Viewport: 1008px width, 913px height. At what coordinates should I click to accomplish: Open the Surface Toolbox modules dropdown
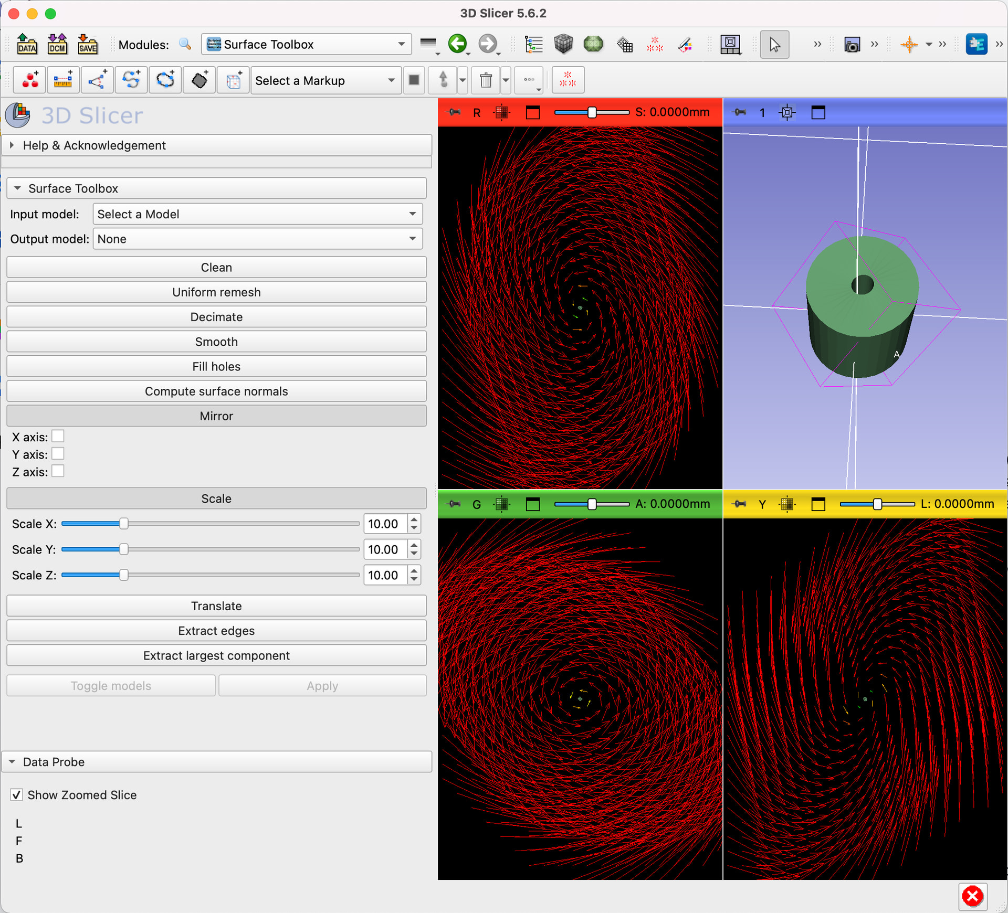click(306, 45)
